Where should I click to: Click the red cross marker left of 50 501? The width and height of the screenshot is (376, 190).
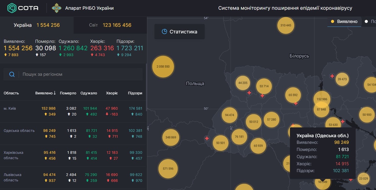pyautogui.click(x=207, y=138)
